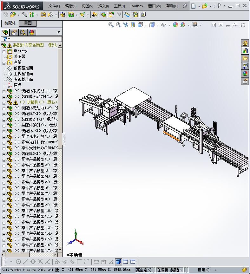Expand the 装配体顶升<1> node
250x274 pixels.
coord(4,126)
